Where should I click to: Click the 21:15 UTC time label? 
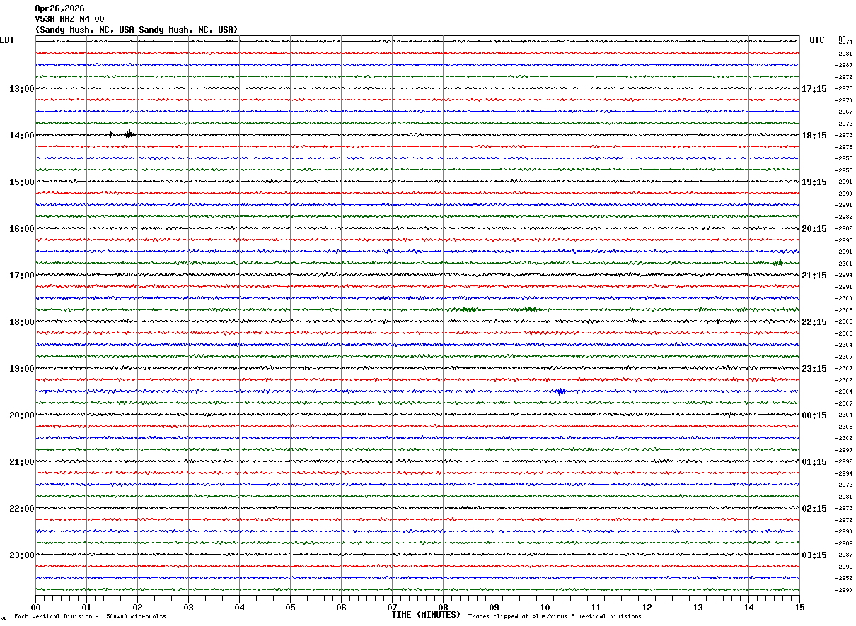pos(814,276)
